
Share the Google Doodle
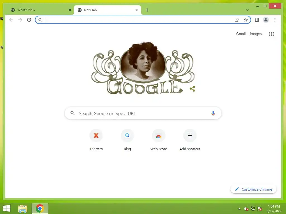(x=192, y=89)
